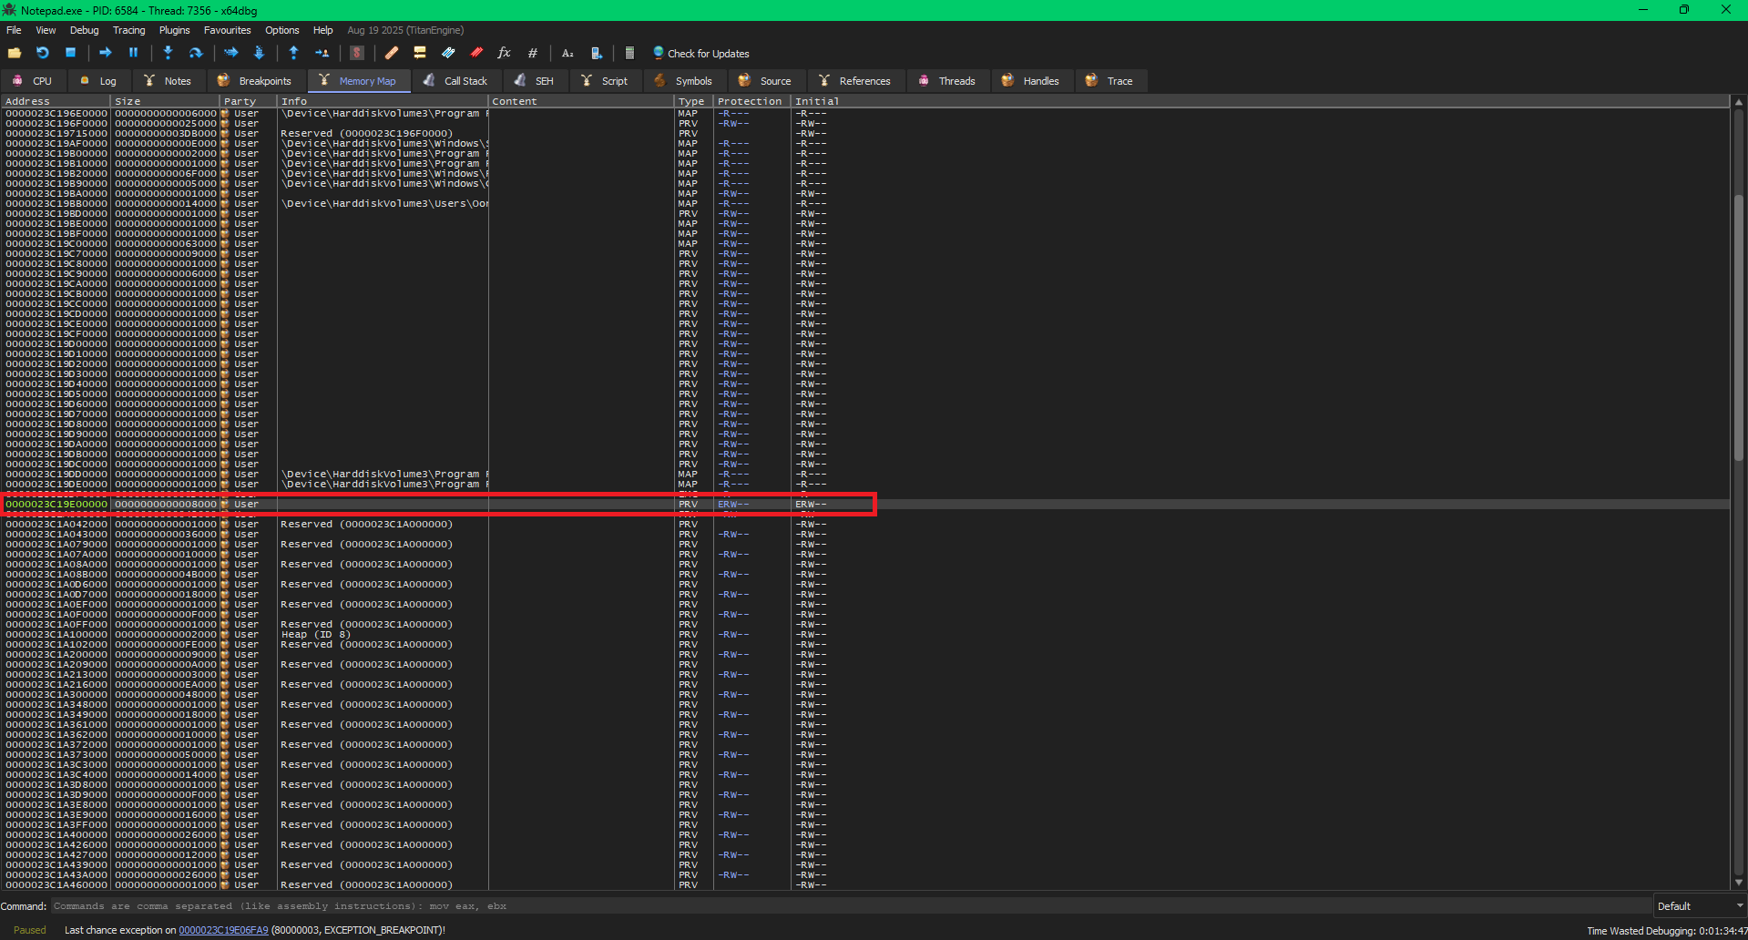Follow the exception address link in status bar
The height and width of the screenshot is (940, 1748).
tap(223, 930)
